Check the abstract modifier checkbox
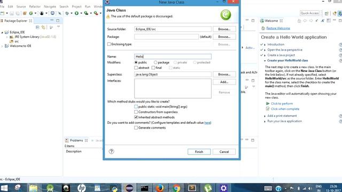Image resolution: width=342 pixels, height=192 pixels. click(136, 68)
